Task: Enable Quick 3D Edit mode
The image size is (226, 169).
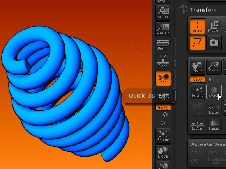Action: click(214, 91)
